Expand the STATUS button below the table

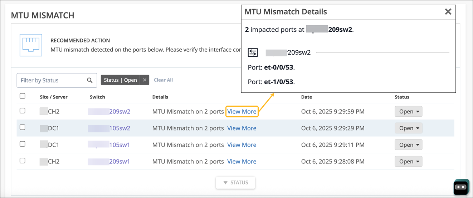pyautogui.click(x=235, y=183)
